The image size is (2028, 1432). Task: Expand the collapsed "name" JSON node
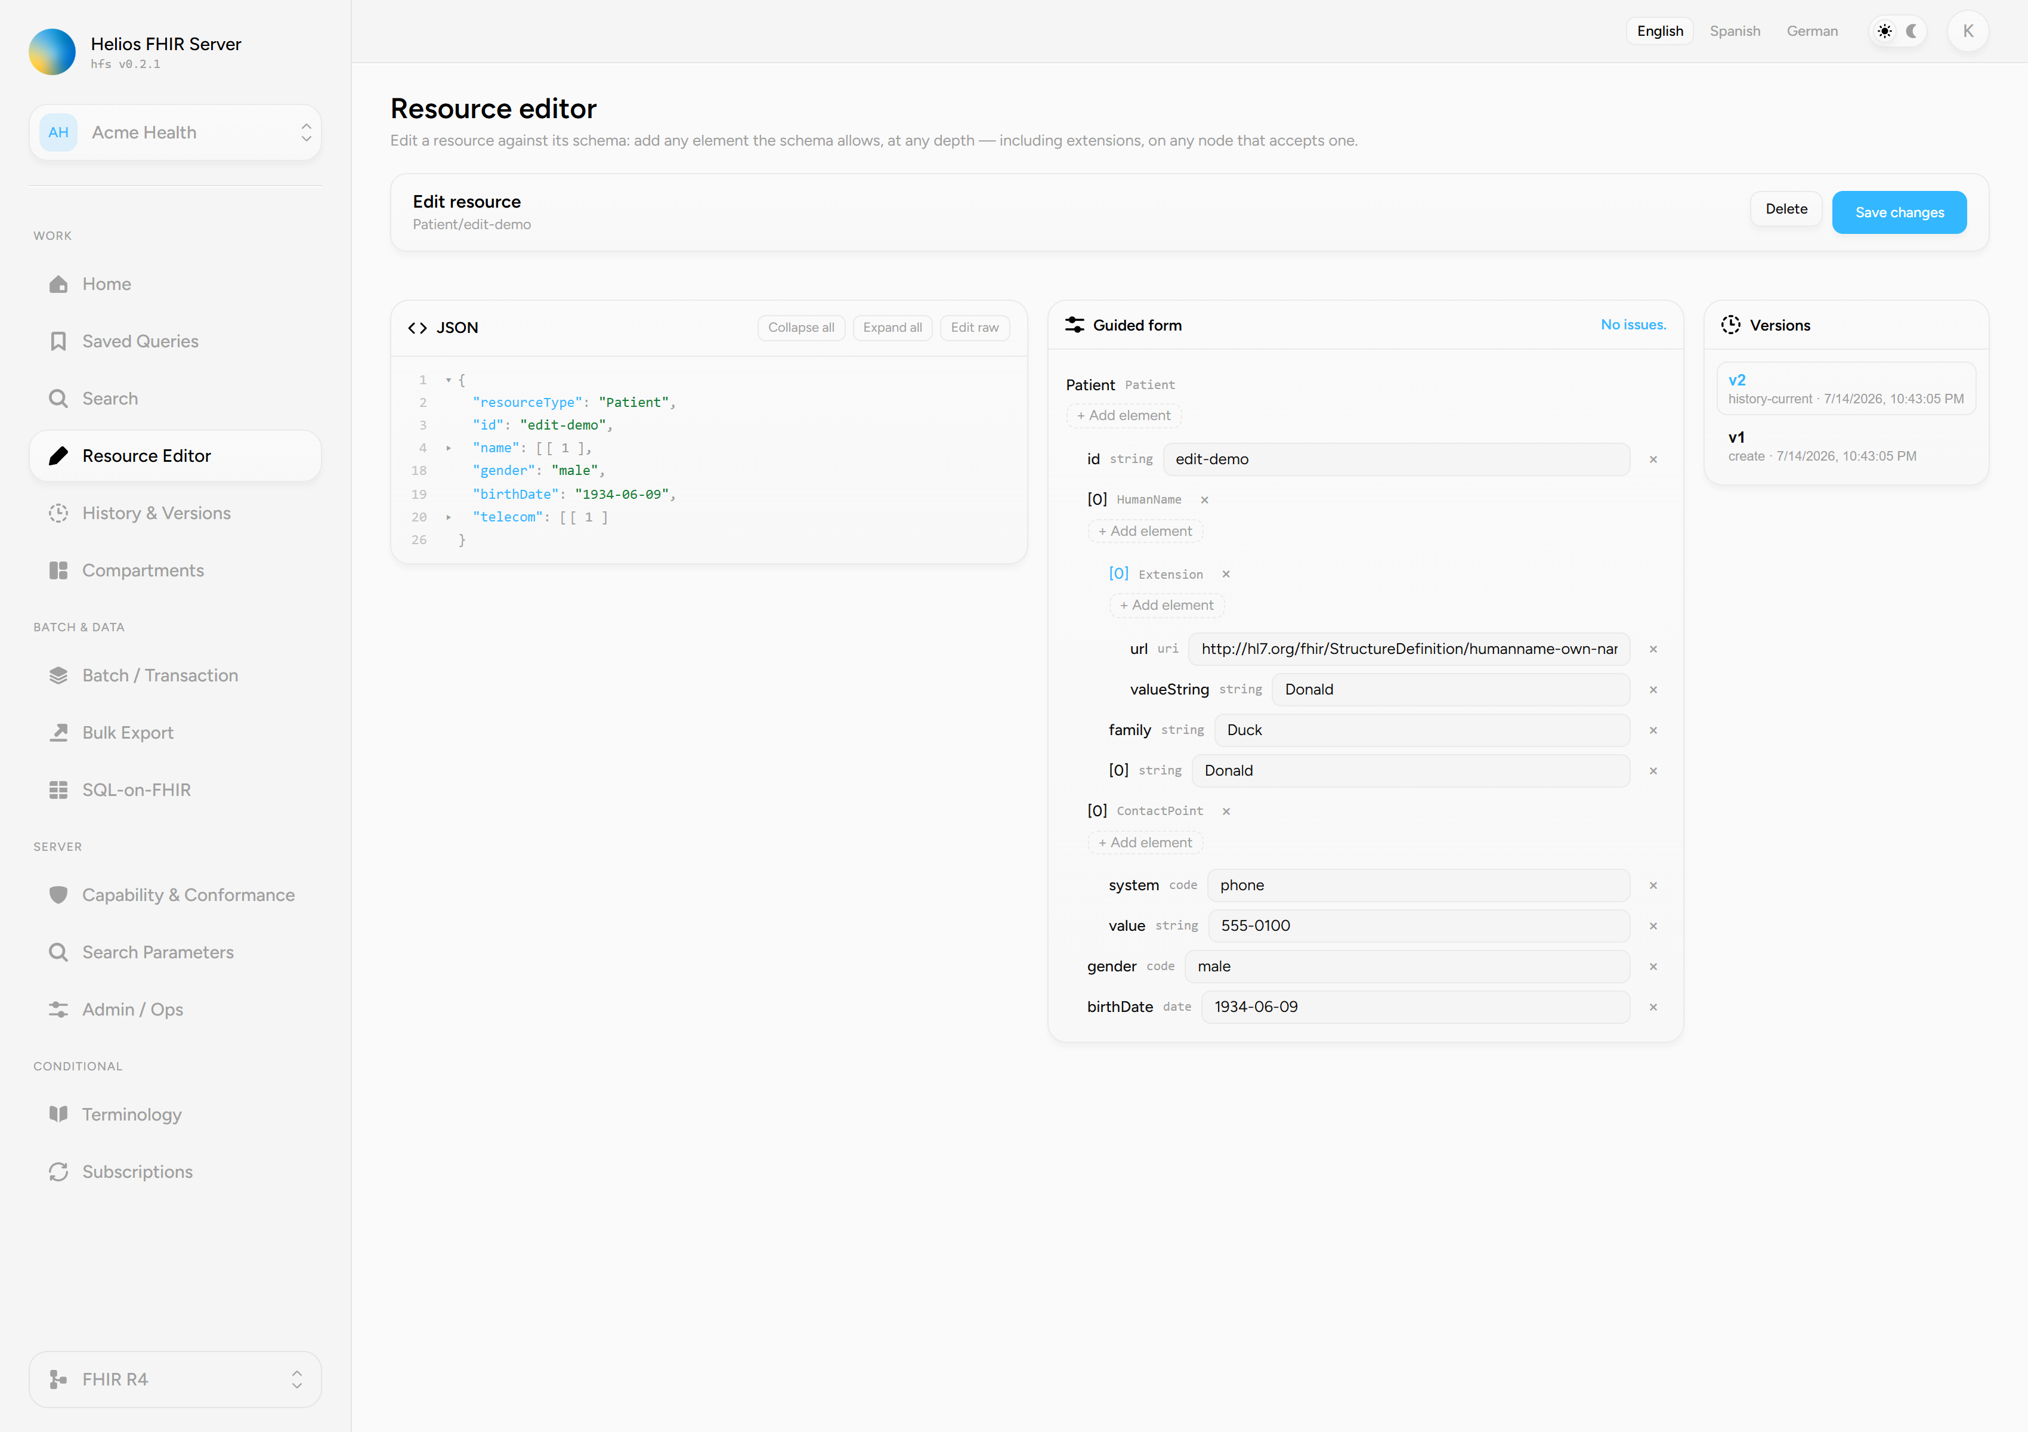pos(449,449)
